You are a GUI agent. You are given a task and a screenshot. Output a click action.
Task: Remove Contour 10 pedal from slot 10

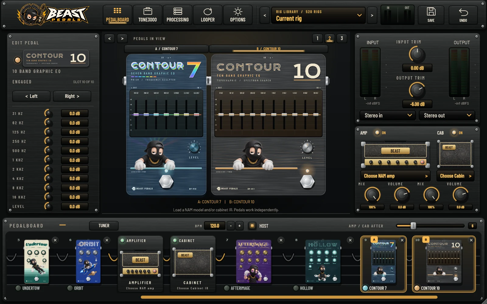[471, 240]
